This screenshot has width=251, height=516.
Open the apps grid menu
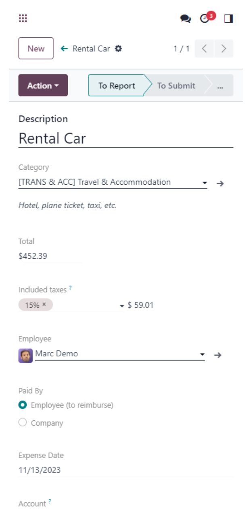tap(23, 18)
